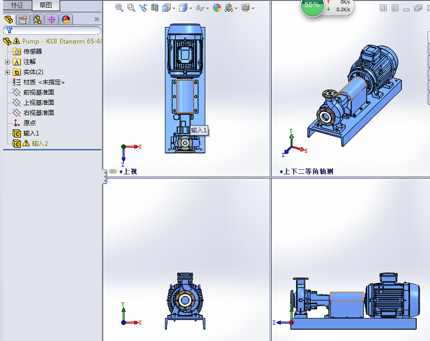Select the 输入2 imported feature
This screenshot has width=430, height=341.
click(40, 143)
